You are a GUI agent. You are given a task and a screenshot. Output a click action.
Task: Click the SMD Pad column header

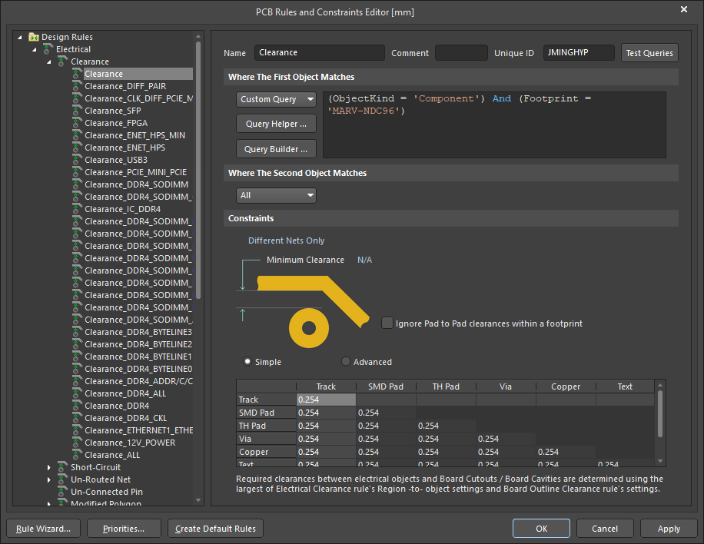click(386, 386)
